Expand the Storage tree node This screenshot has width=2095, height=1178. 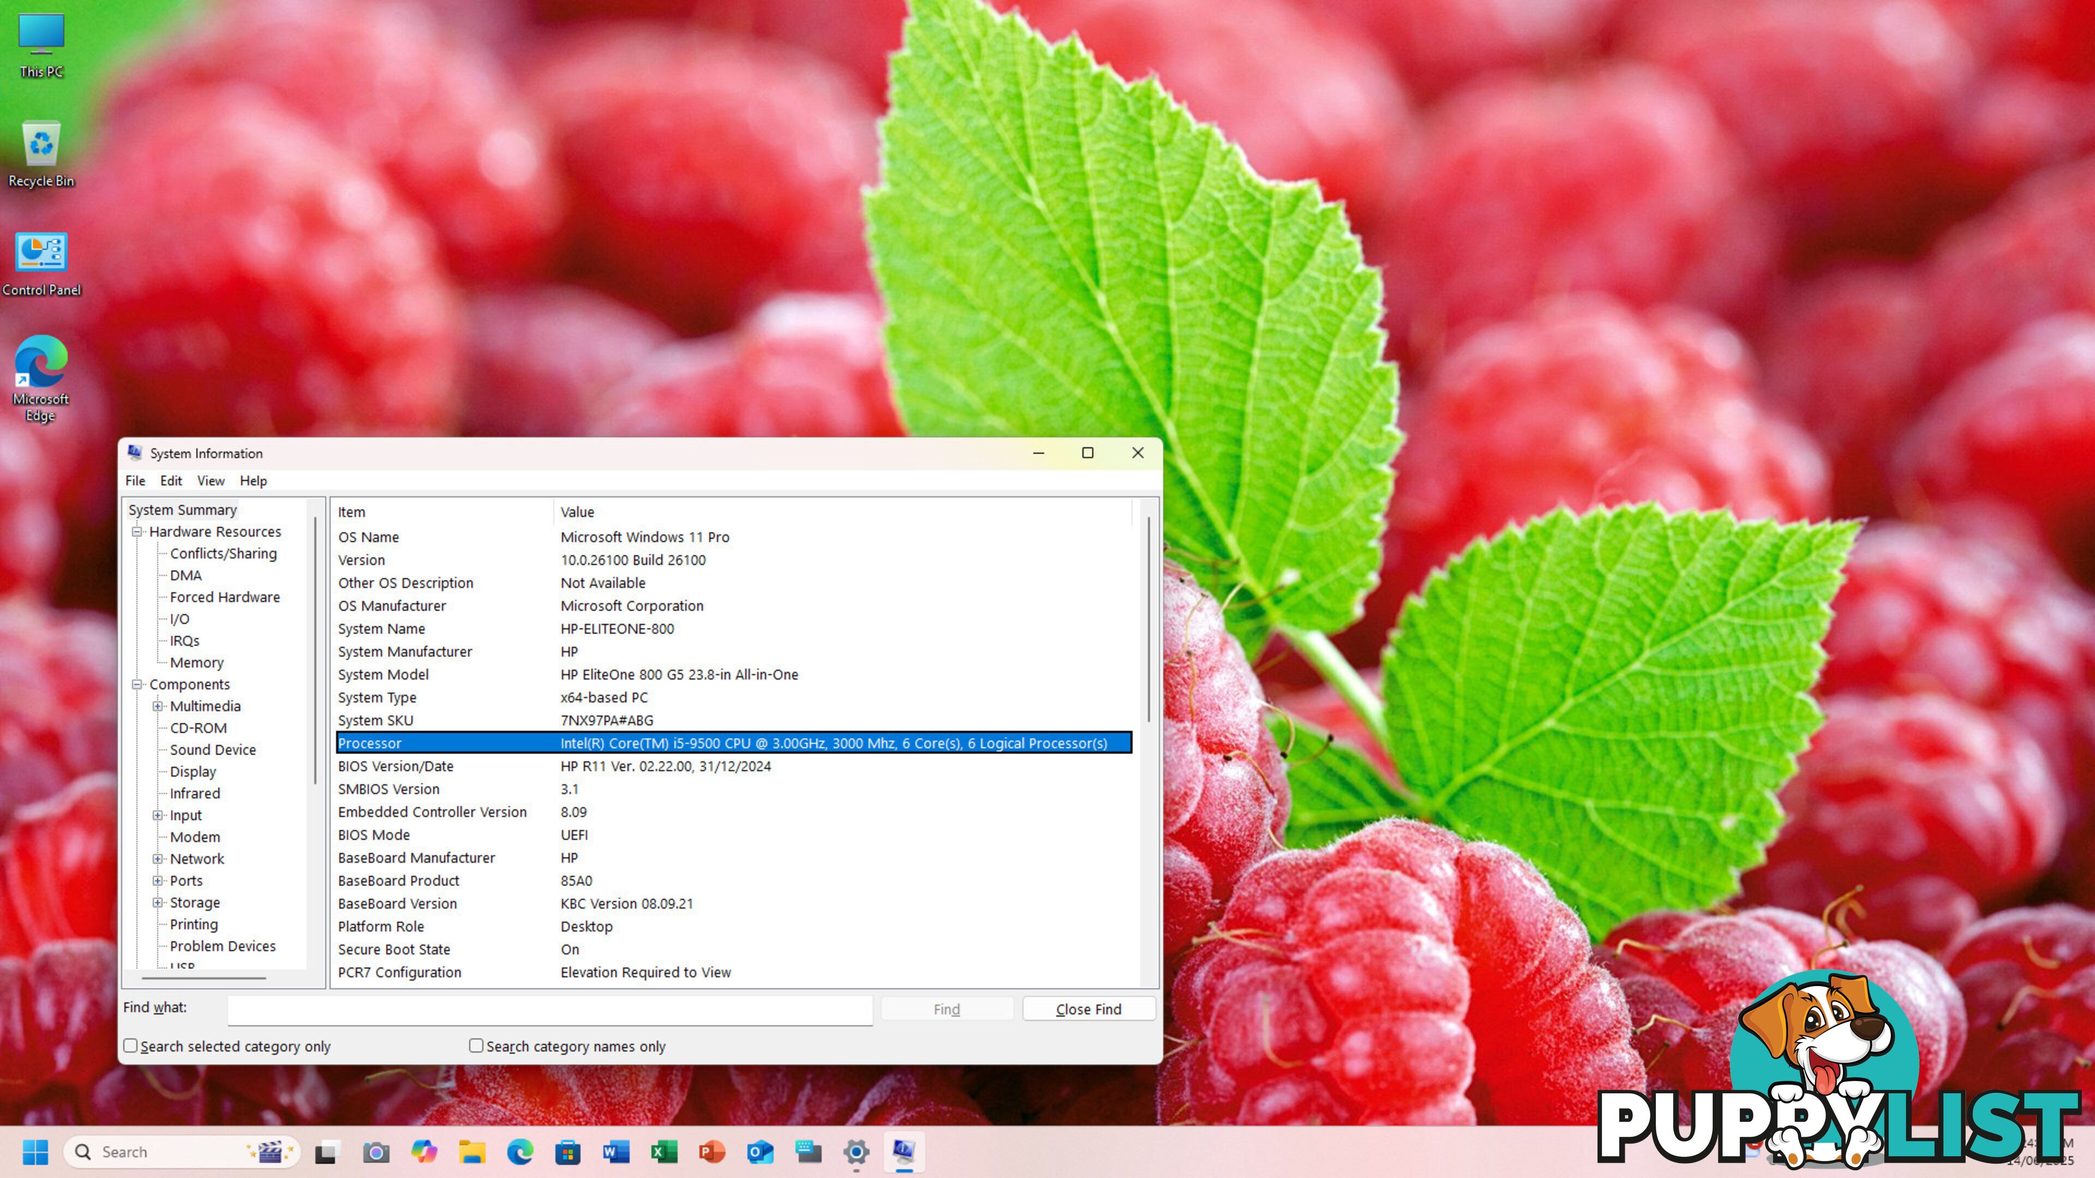(x=159, y=903)
